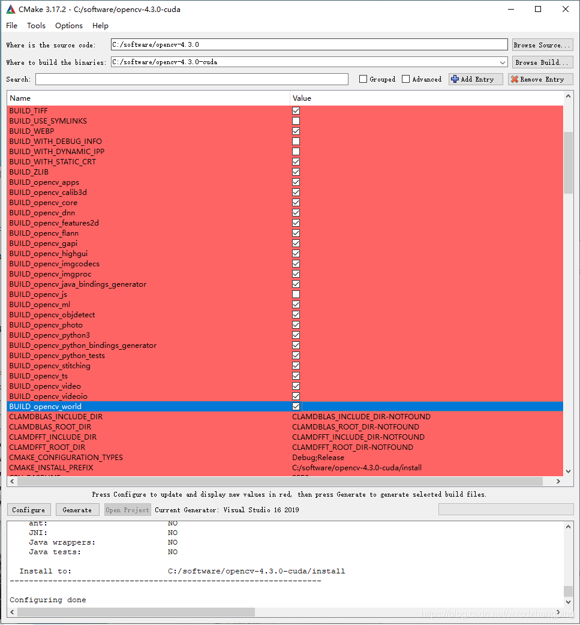Uncheck the BUILD_opencv_dnn checkbox

[296, 213]
